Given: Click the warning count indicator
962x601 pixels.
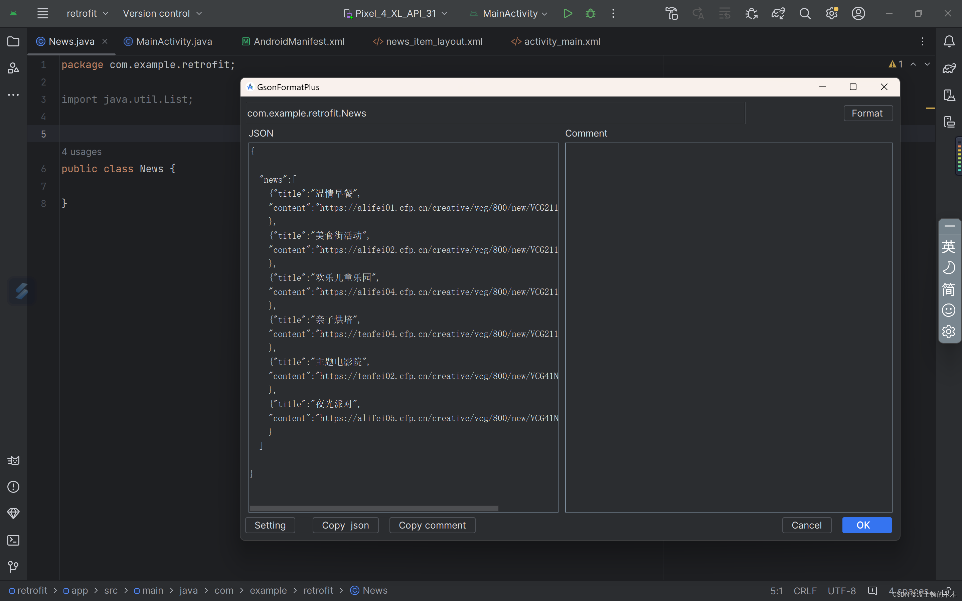Looking at the screenshot, I should tap(896, 64).
